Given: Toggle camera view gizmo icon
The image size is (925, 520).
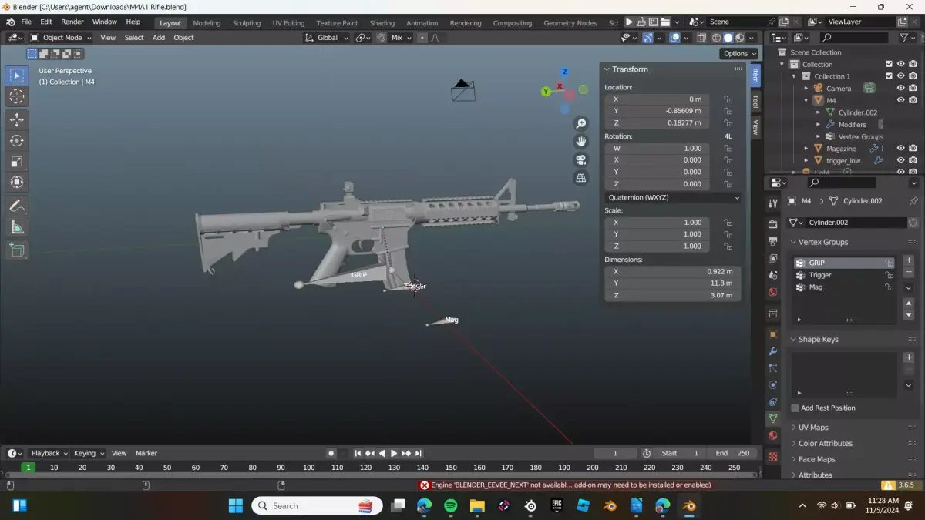Looking at the screenshot, I should [x=581, y=159].
